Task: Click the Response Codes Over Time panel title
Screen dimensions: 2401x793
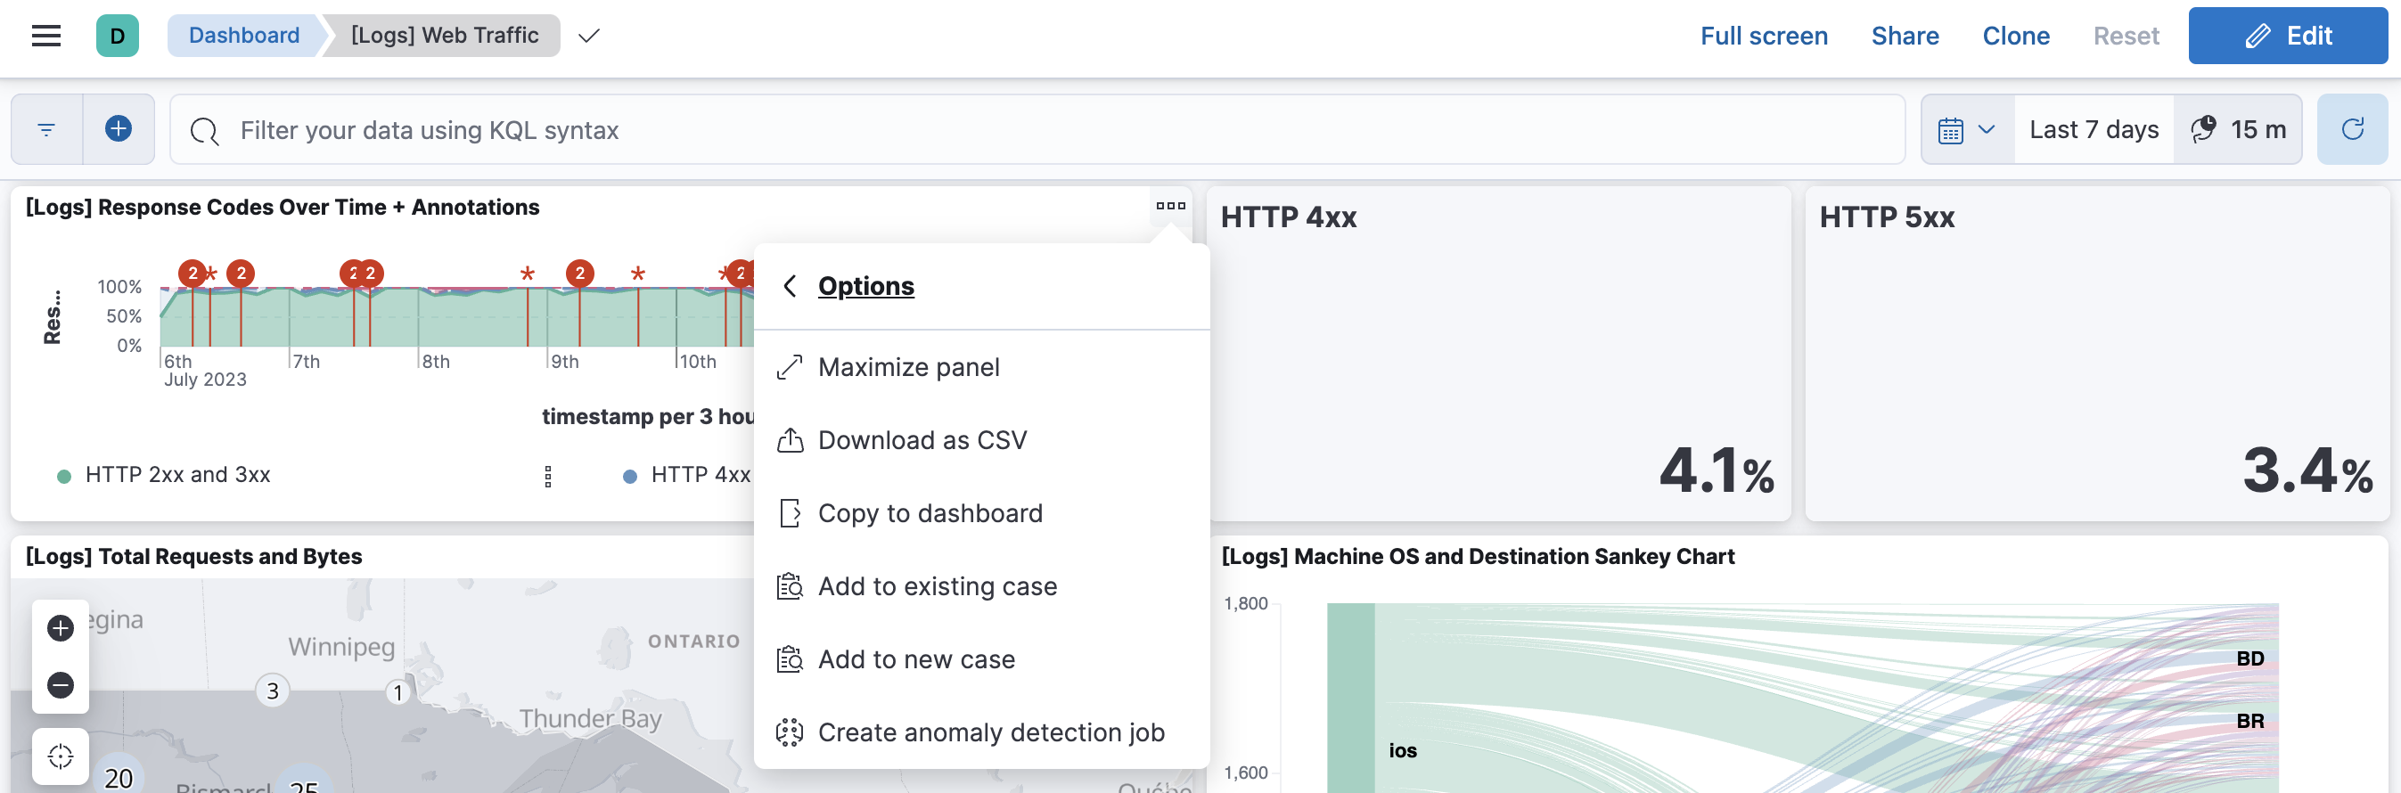Action: [x=283, y=207]
